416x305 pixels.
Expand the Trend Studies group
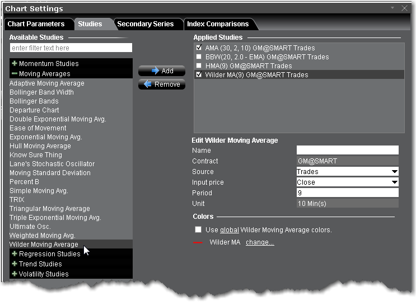(15, 264)
